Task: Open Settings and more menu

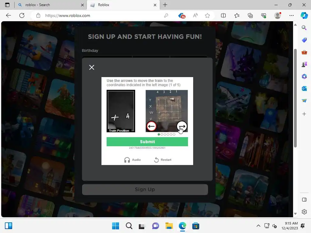Action: 291,15
